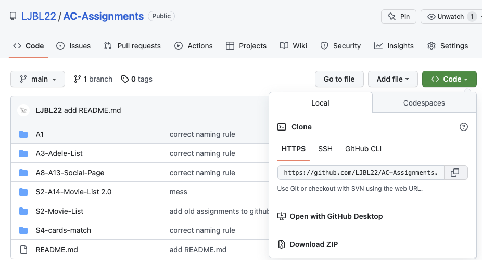Expand the Add file dropdown
Viewport: 482px width, 260px height.
393,79
